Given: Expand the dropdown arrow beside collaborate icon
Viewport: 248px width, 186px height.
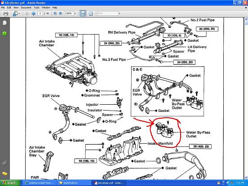Looking at the screenshot, I should coord(19,13).
